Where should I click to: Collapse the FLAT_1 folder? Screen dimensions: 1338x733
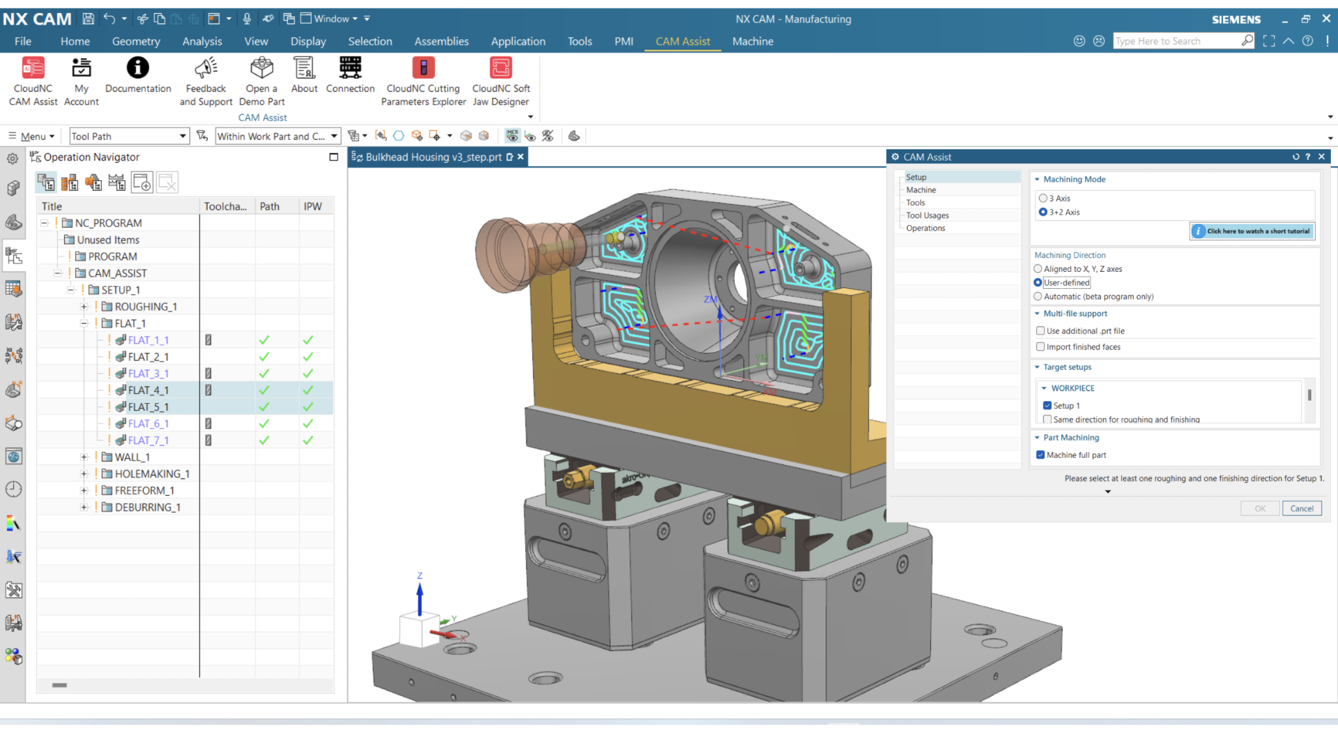[x=84, y=323]
